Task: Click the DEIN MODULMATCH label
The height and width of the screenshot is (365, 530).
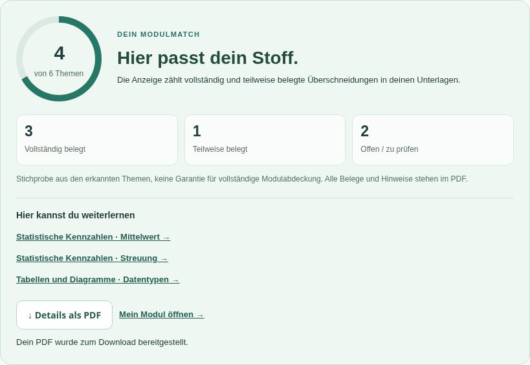Action: 158,34
